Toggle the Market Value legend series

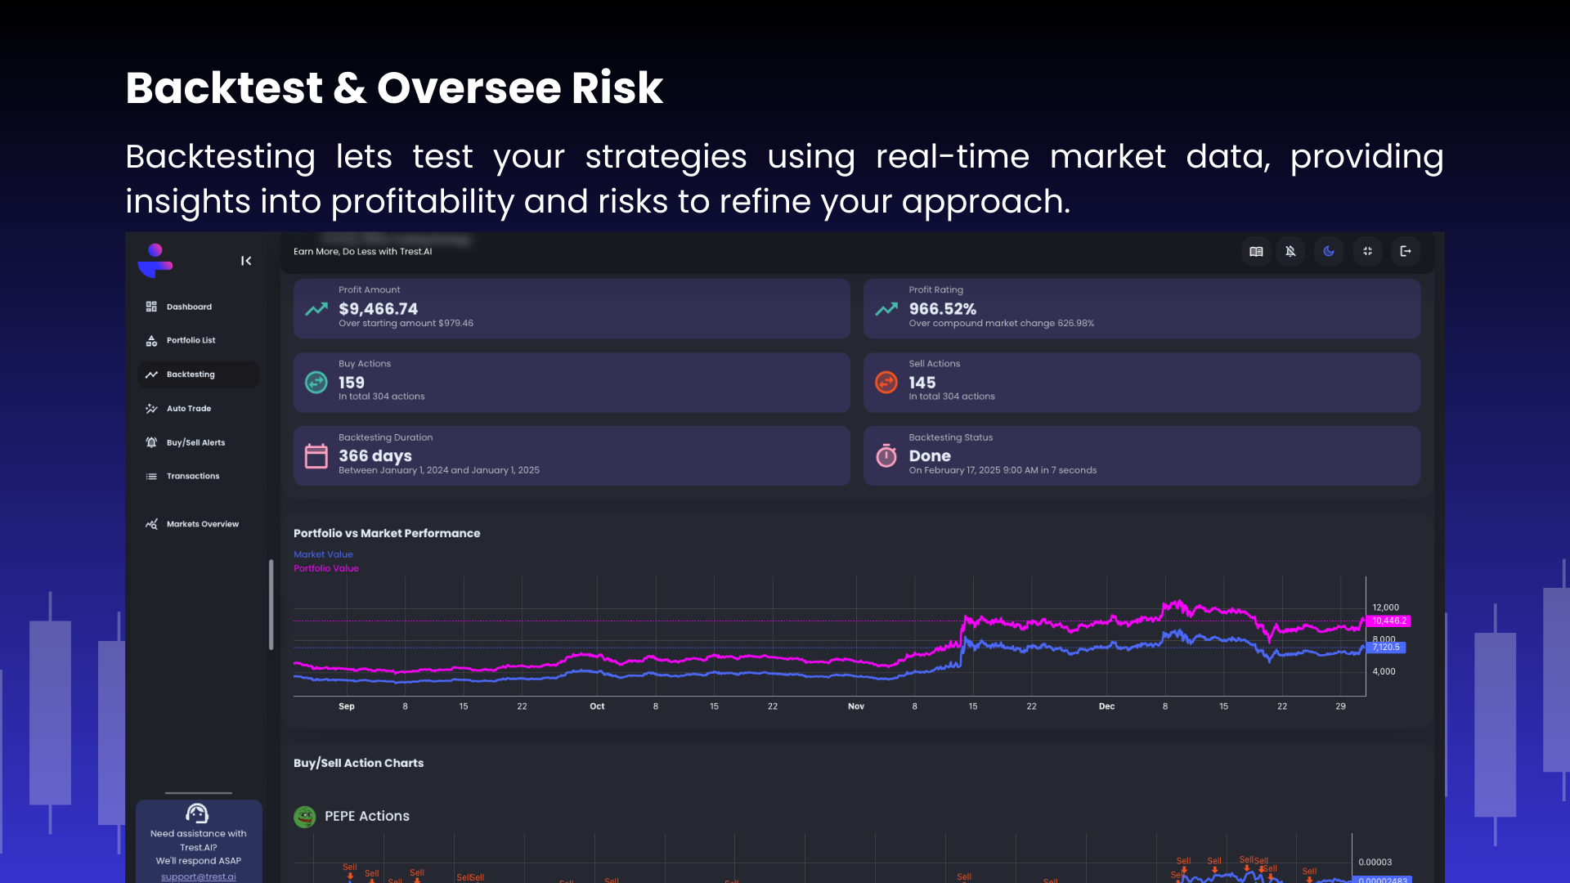(x=323, y=554)
